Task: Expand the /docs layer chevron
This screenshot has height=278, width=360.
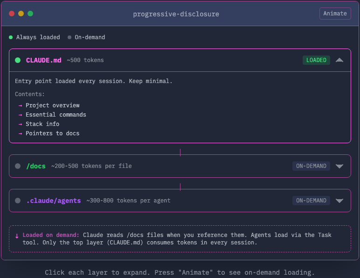Action: (x=339, y=166)
